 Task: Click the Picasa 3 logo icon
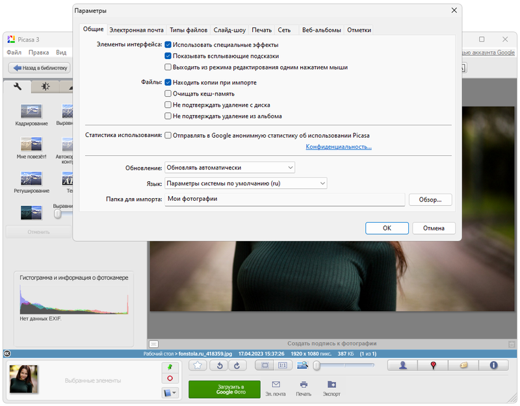11,40
